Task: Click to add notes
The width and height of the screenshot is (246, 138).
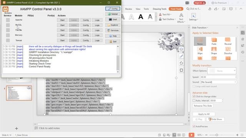Action: (49, 128)
